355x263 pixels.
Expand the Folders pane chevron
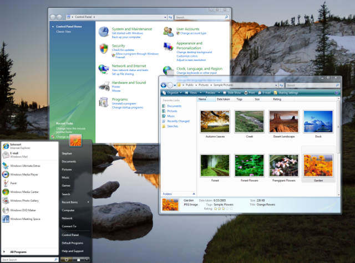194,194
